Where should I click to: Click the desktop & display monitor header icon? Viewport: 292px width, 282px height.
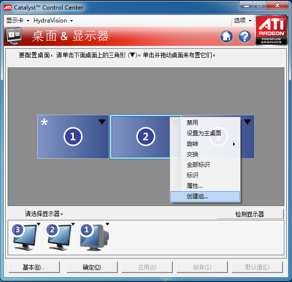coord(14,36)
